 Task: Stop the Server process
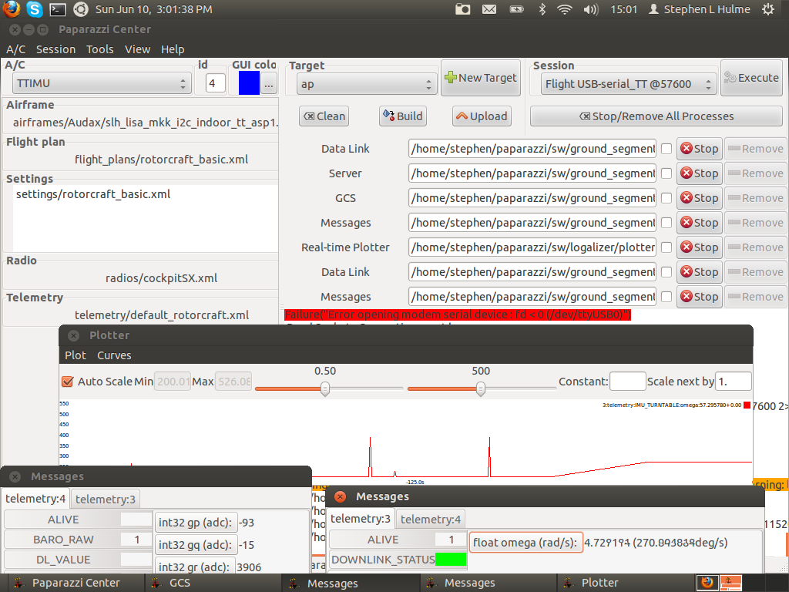[700, 173]
